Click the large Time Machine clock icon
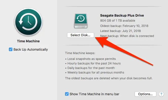 tap(28, 22)
